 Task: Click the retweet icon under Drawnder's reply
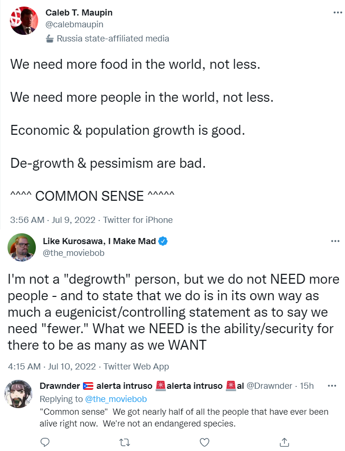coord(125,442)
